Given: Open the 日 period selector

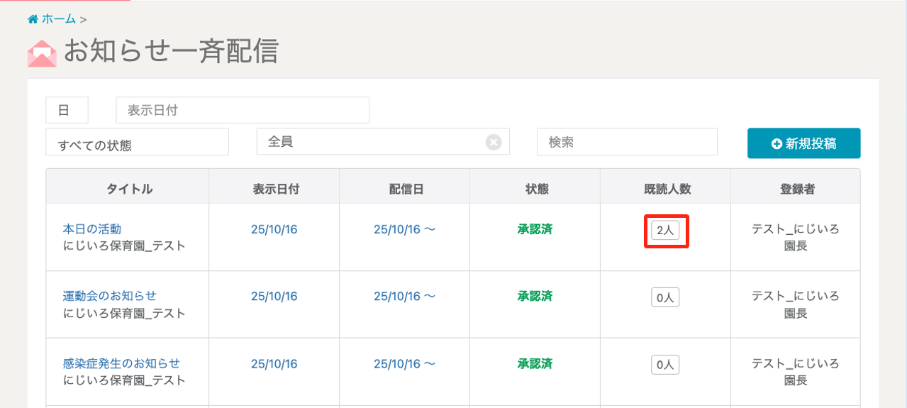Looking at the screenshot, I should pos(67,111).
